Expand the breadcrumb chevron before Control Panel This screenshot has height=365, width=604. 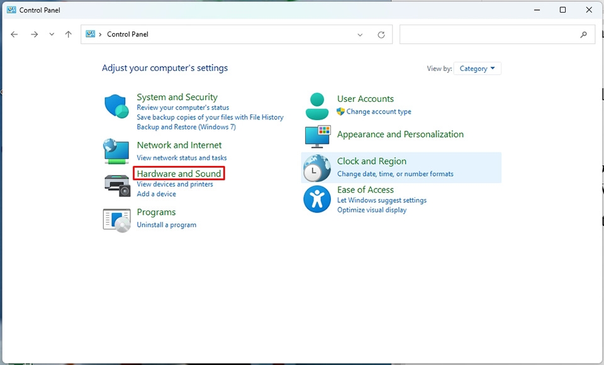(x=100, y=34)
